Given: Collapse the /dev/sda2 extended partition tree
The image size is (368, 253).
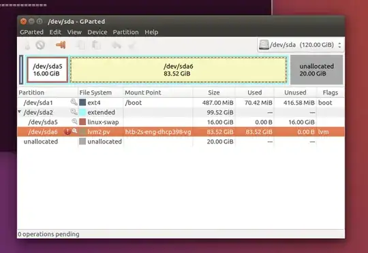Looking at the screenshot, I should click(20, 112).
